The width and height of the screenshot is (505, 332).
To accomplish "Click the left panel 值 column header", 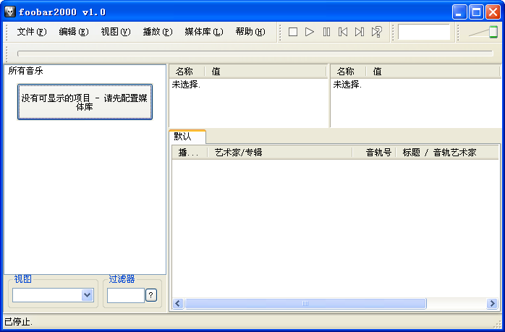I will [x=266, y=72].
